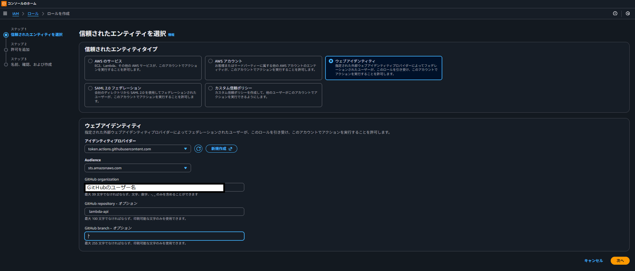
Task: Open the アイデンティティプロバイダー dropdown
Action: [x=138, y=149]
